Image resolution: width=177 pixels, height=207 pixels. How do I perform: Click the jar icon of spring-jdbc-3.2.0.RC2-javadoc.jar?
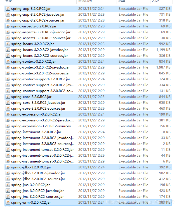point(8,173)
